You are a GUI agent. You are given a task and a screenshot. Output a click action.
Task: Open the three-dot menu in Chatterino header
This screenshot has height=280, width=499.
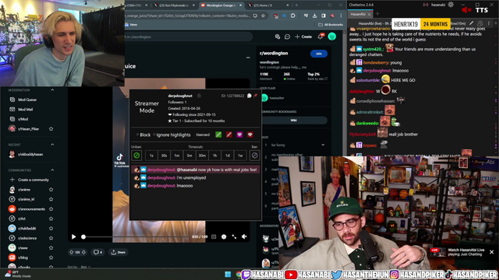(489, 23)
